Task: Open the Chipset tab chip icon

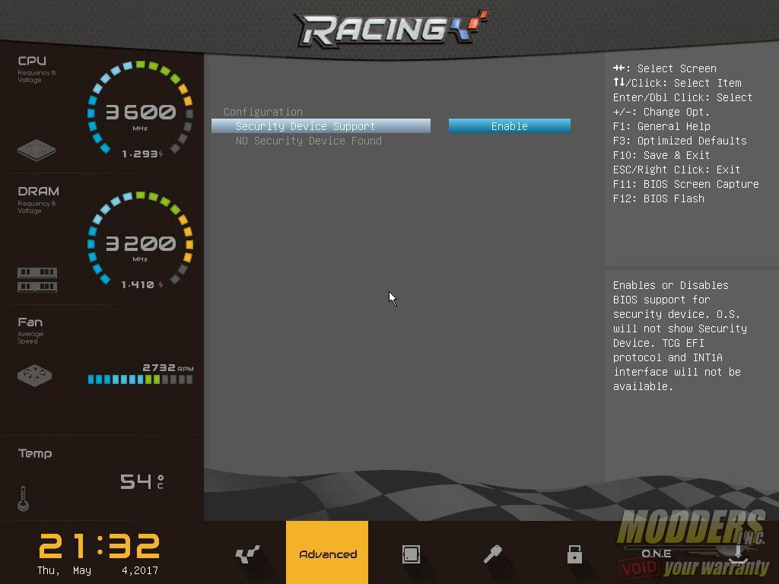Action: [411, 554]
